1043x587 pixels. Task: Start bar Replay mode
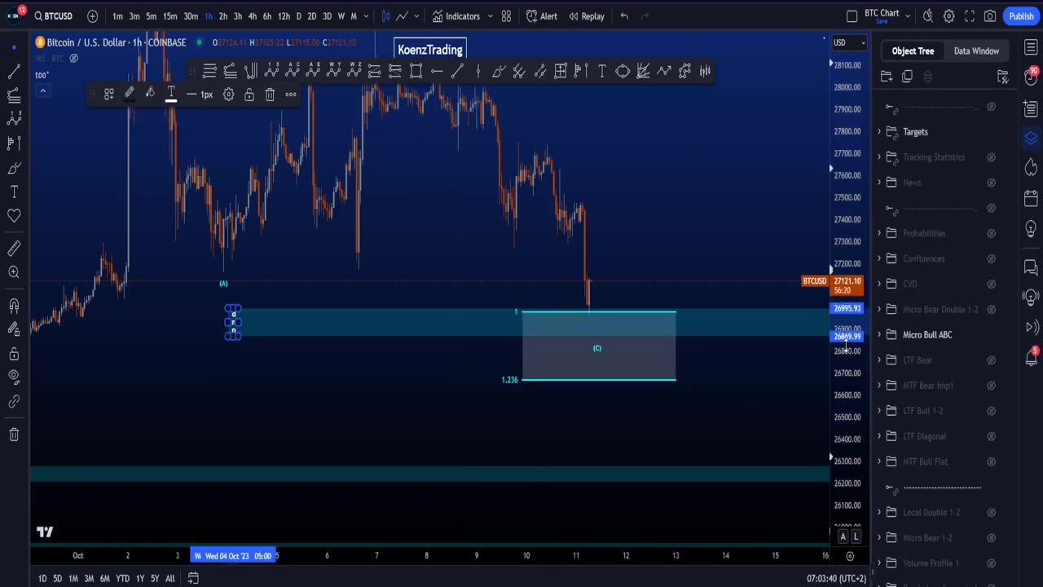click(x=587, y=16)
